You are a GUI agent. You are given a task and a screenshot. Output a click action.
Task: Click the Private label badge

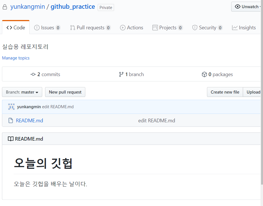pos(106,8)
